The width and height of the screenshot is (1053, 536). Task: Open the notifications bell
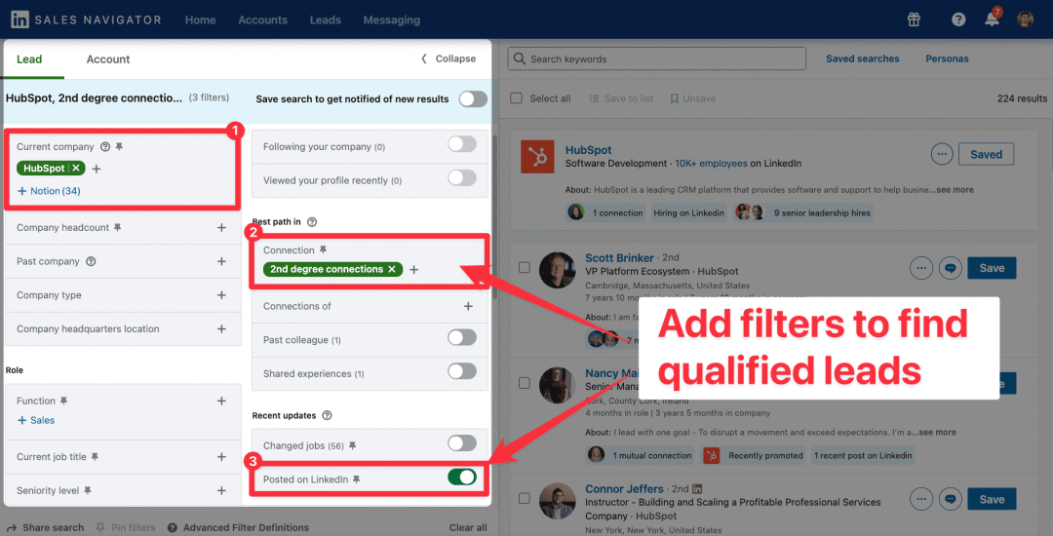click(992, 19)
